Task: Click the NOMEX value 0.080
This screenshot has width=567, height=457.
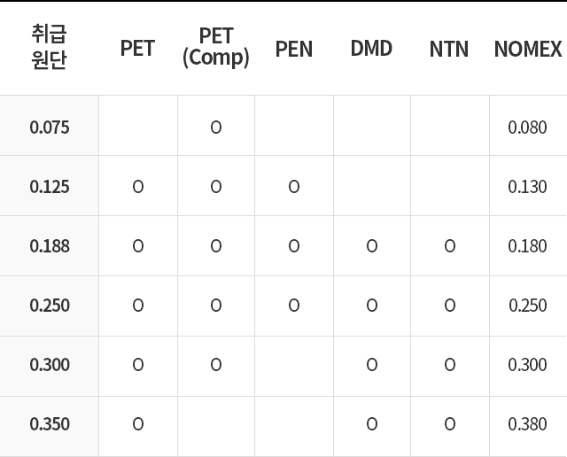Action: 527,128
